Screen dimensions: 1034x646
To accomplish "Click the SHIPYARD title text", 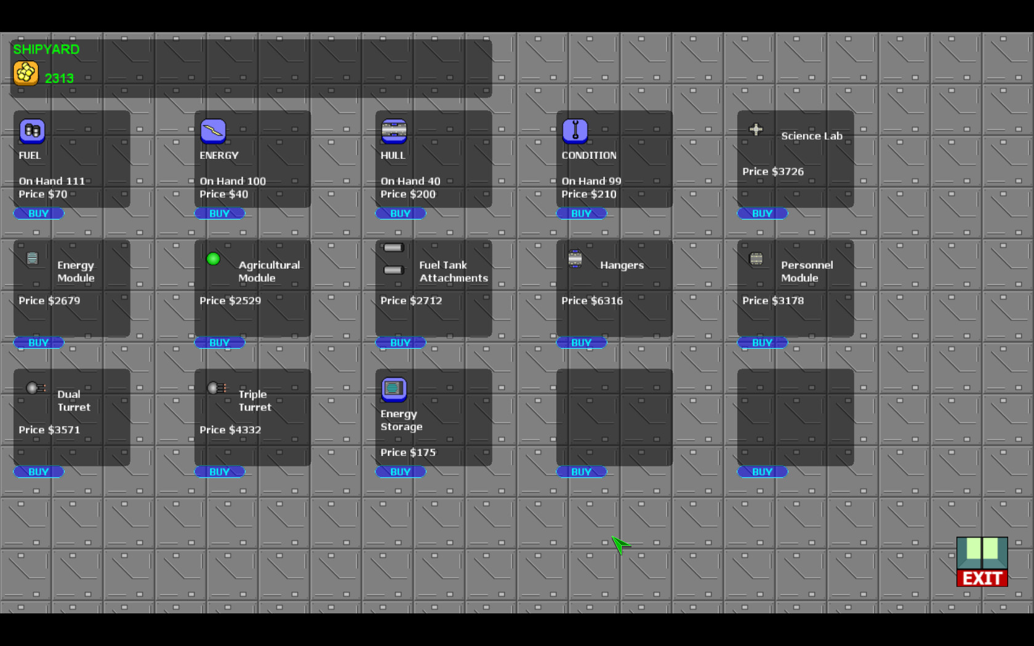I will (46, 49).
